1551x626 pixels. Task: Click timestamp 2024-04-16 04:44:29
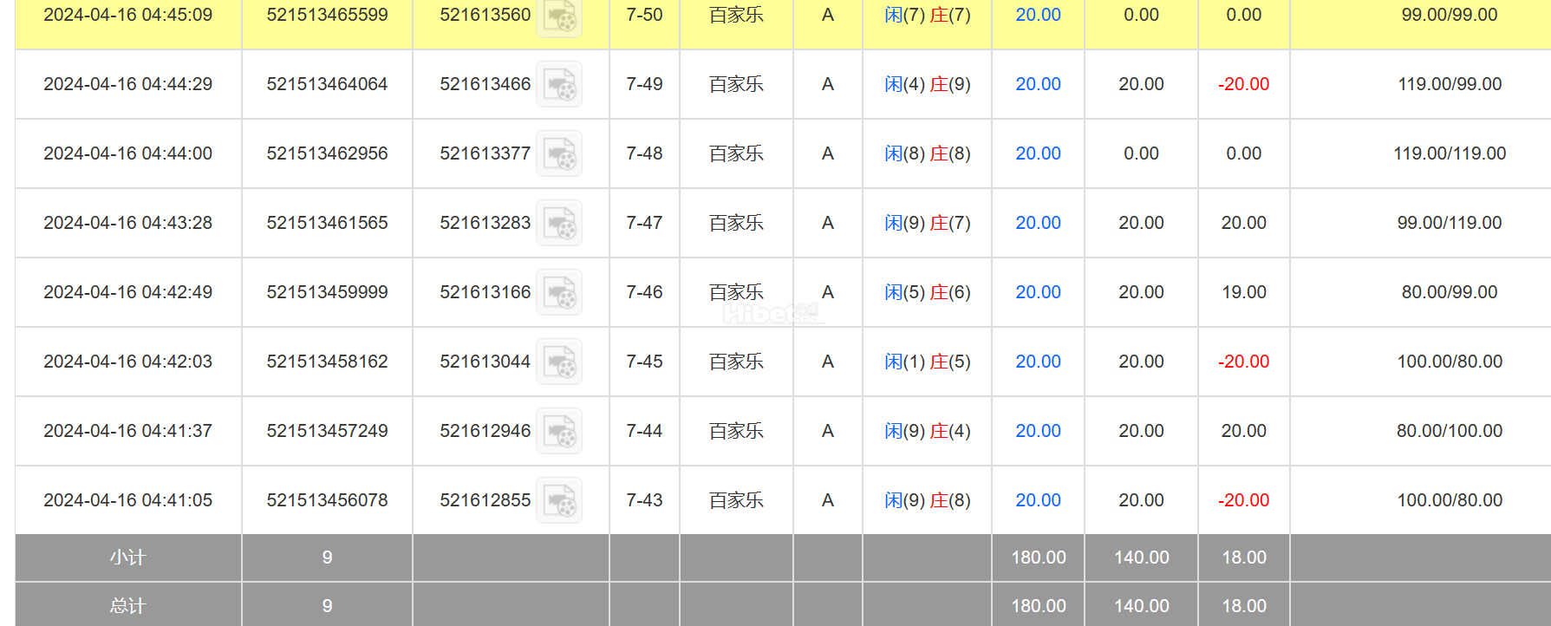[x=127, y=84]
